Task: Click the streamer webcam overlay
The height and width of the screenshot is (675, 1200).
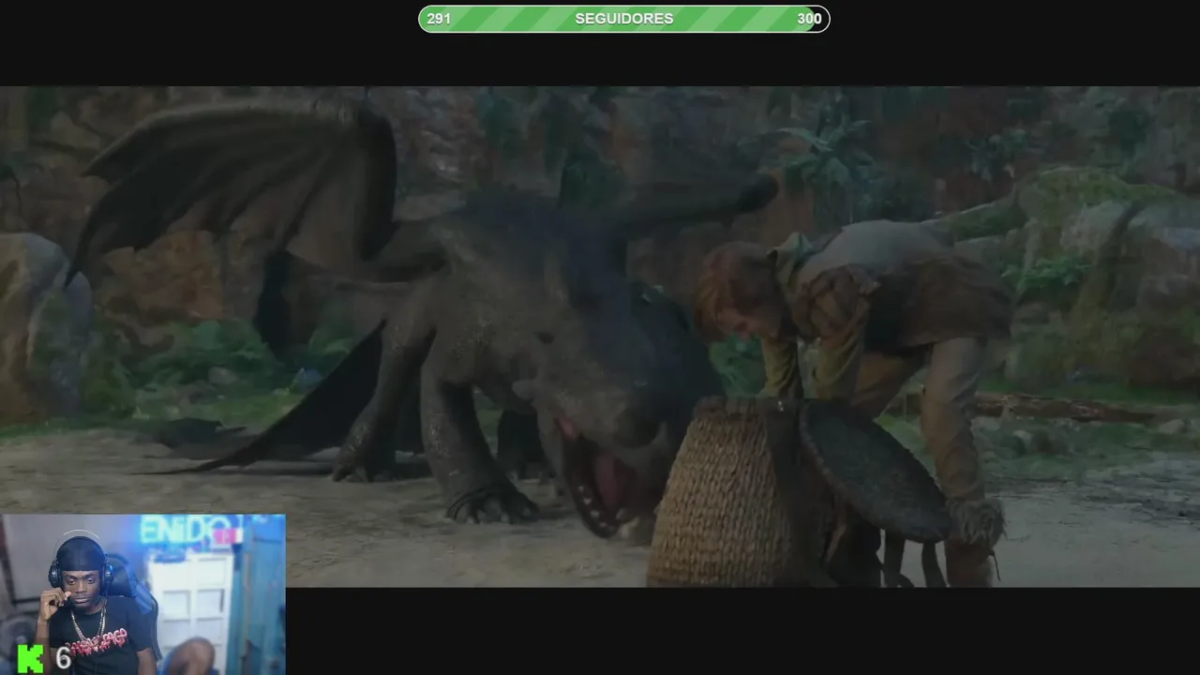Action: pyautogui.click(x=142, y=594)
